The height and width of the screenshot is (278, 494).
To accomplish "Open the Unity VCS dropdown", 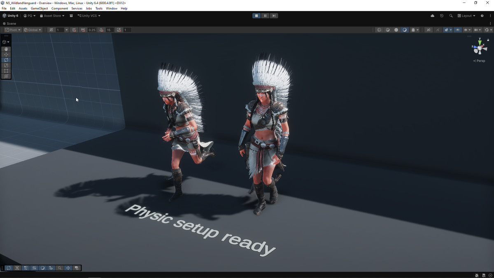I will (89, 16).
